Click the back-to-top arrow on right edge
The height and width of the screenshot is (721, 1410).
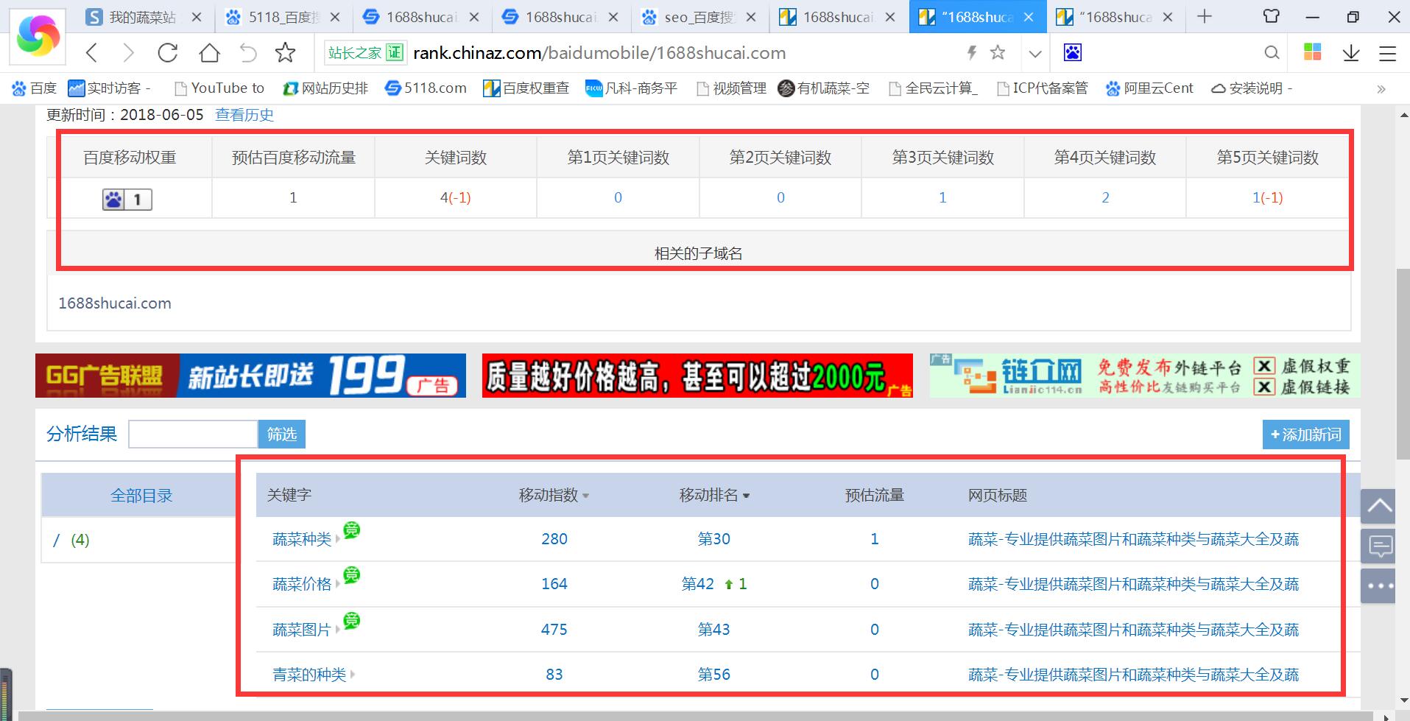(x=1378, y=507)
